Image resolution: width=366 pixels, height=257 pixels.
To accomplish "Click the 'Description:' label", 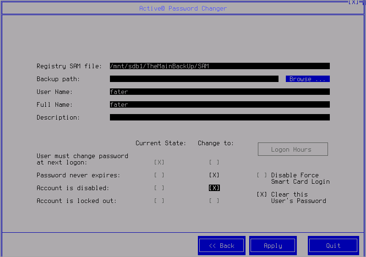I will pyautogui.click(x=58, y=117).
